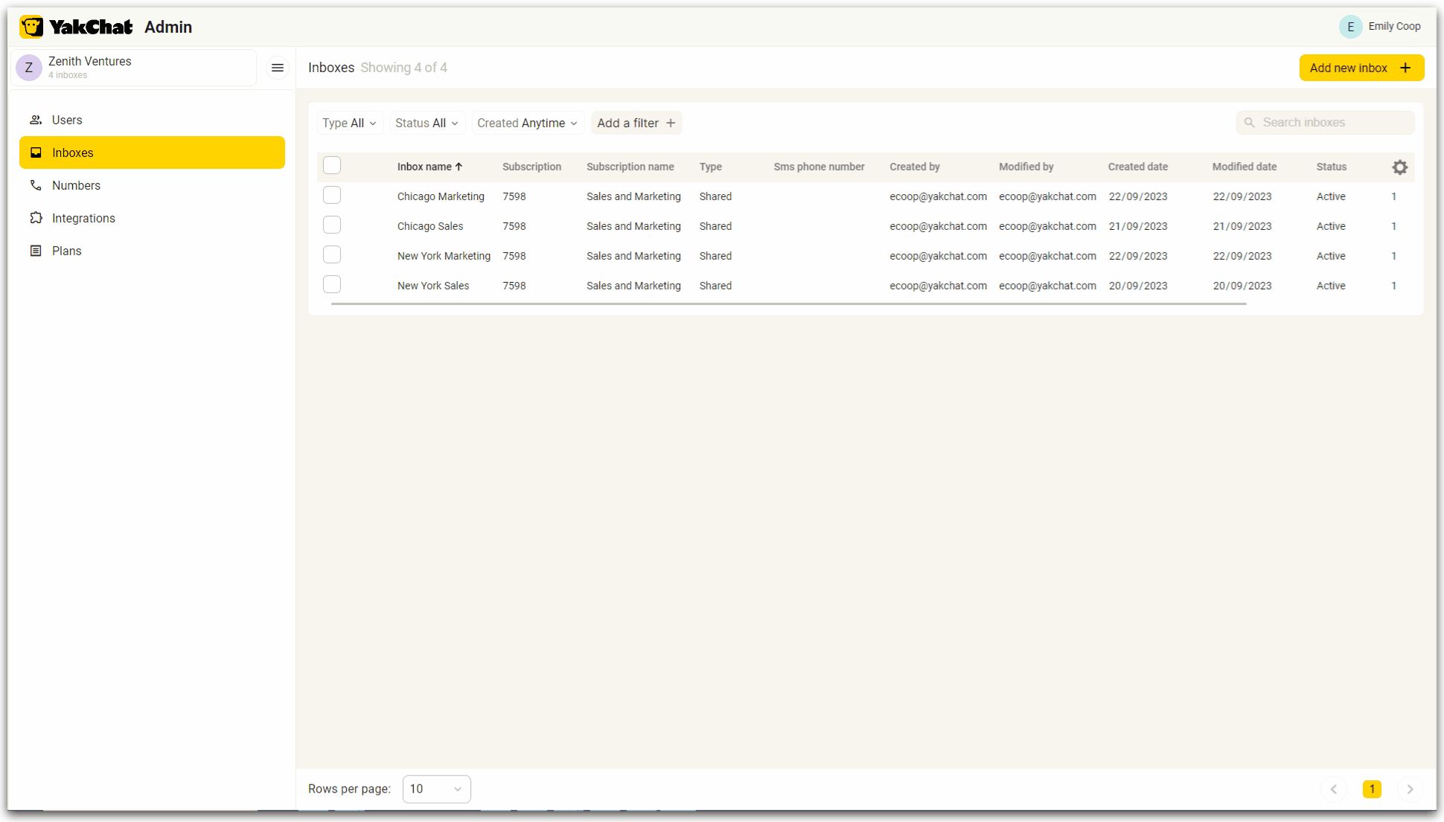The height and width of the screenshot is (822, 1444).
Task: Switch to the Inboxes section
Action: tap(72, 152)
